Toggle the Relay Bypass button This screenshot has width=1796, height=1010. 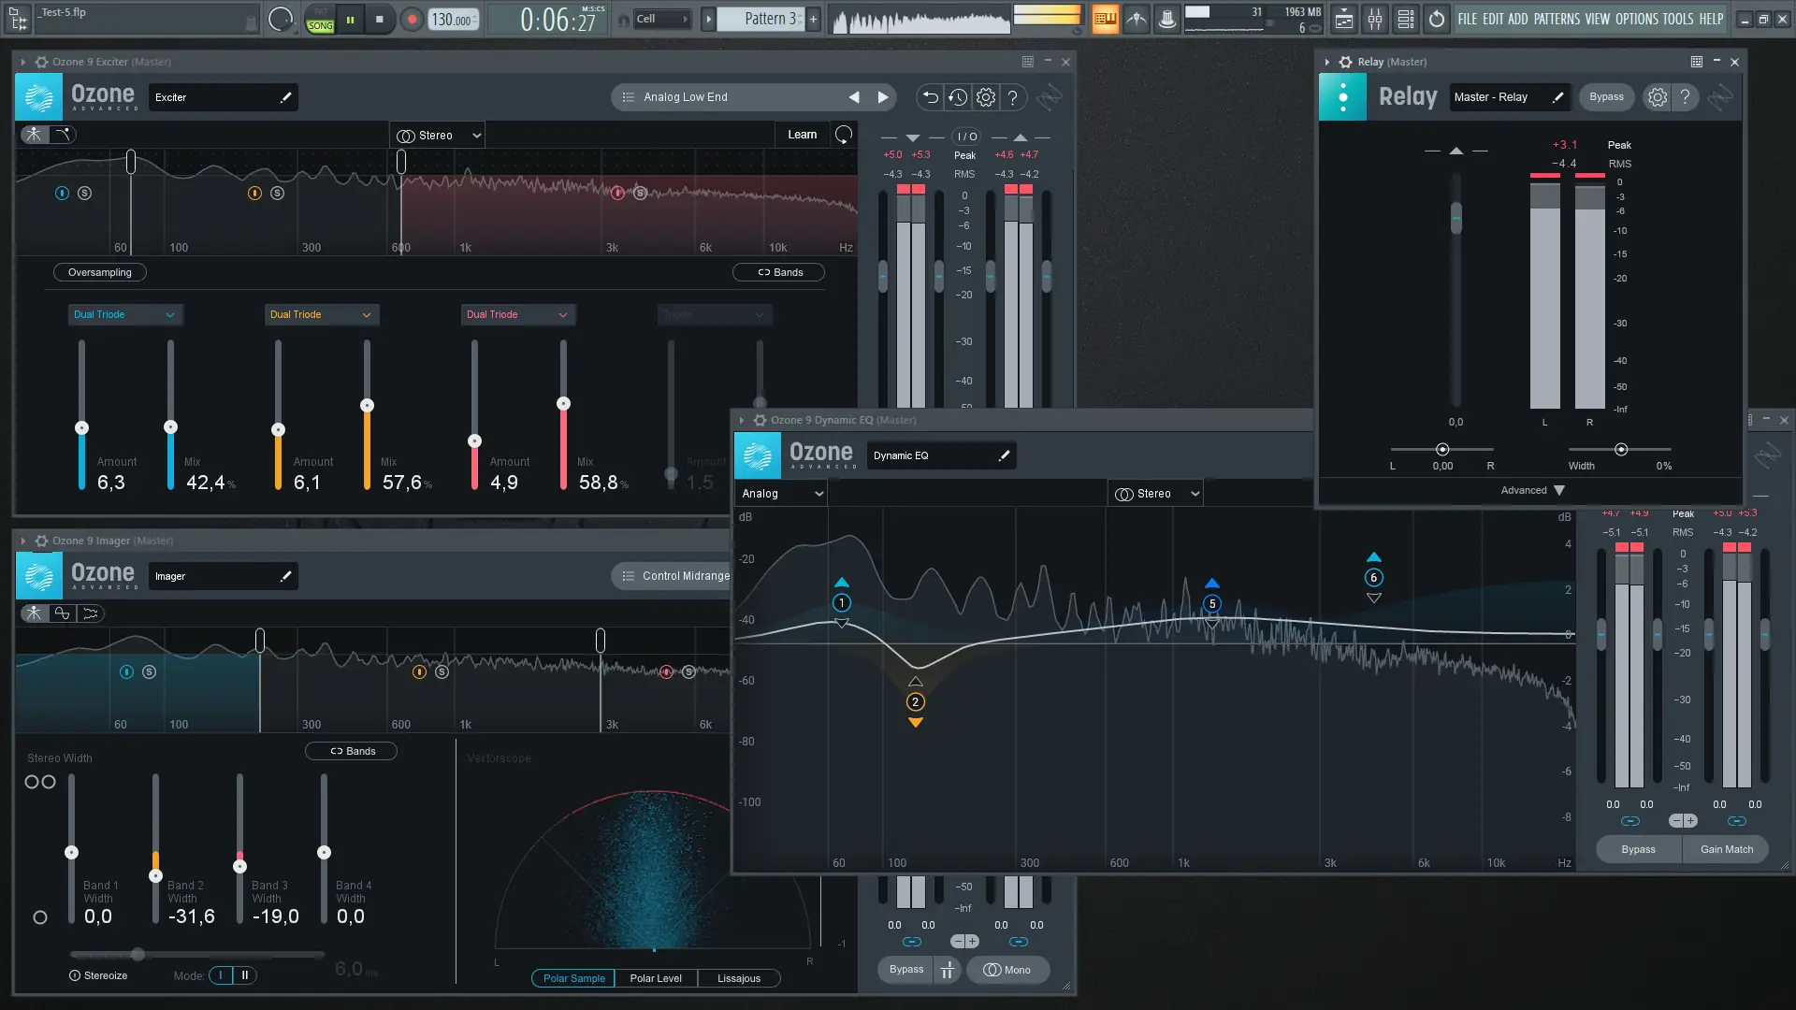[x=1606, y=97]
